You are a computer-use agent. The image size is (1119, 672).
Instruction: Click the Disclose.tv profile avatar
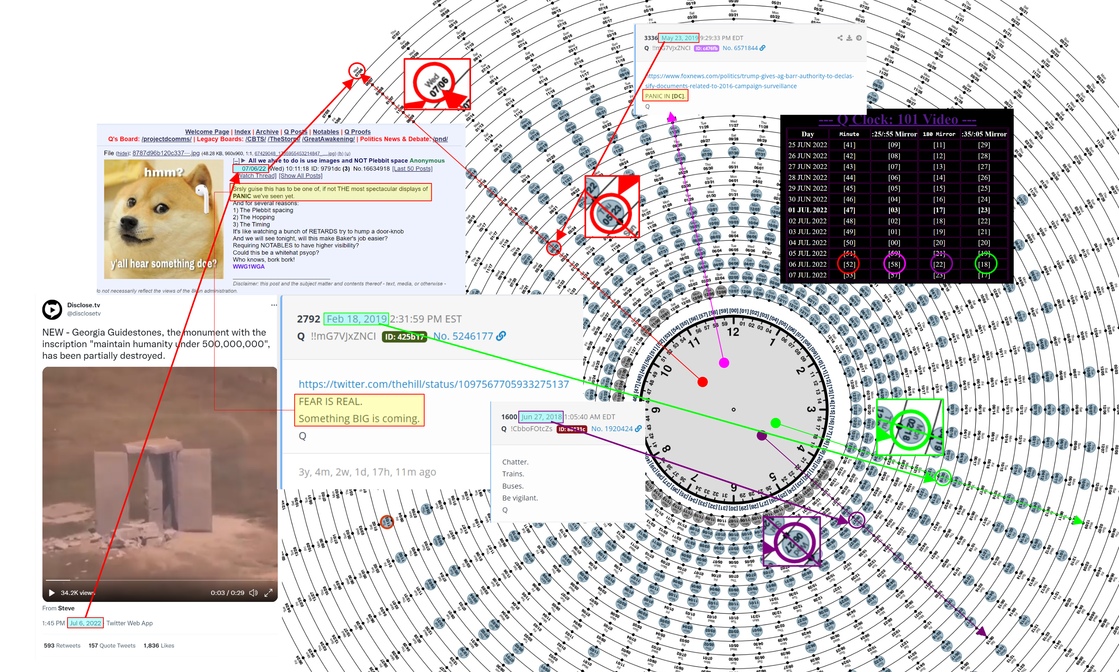tap(52, 309)
